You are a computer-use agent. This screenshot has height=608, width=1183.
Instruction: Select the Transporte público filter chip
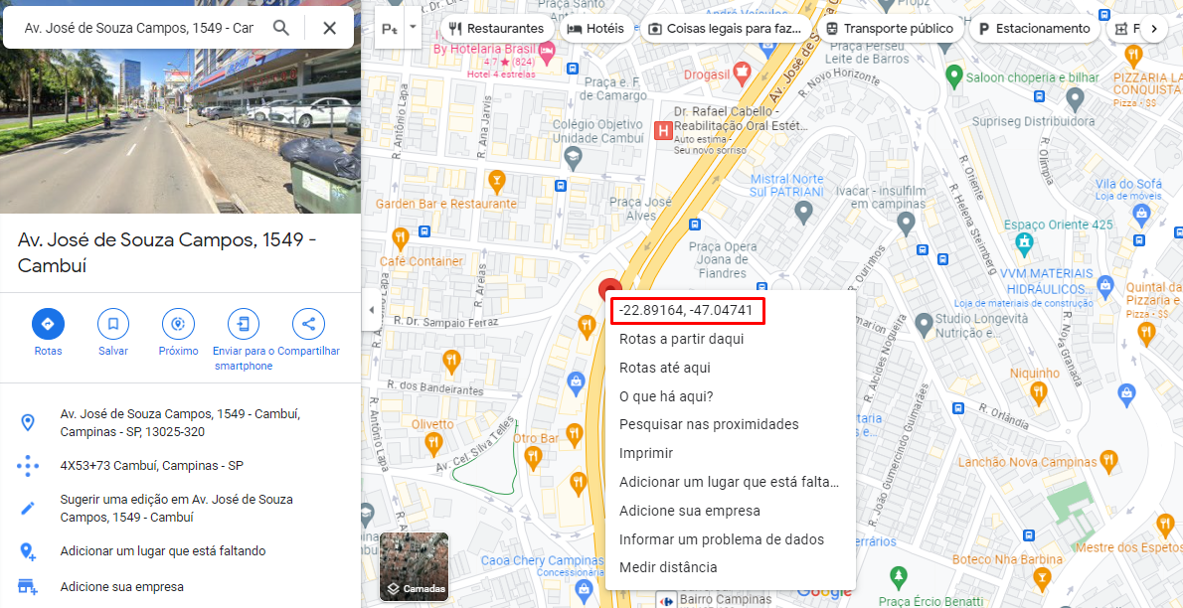point(891,29)
